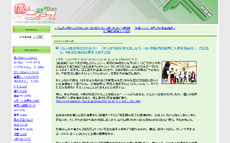The image size is (230, 143).
Task: Open the びっくりニュース category (579)
Action: tap(26, 72)
